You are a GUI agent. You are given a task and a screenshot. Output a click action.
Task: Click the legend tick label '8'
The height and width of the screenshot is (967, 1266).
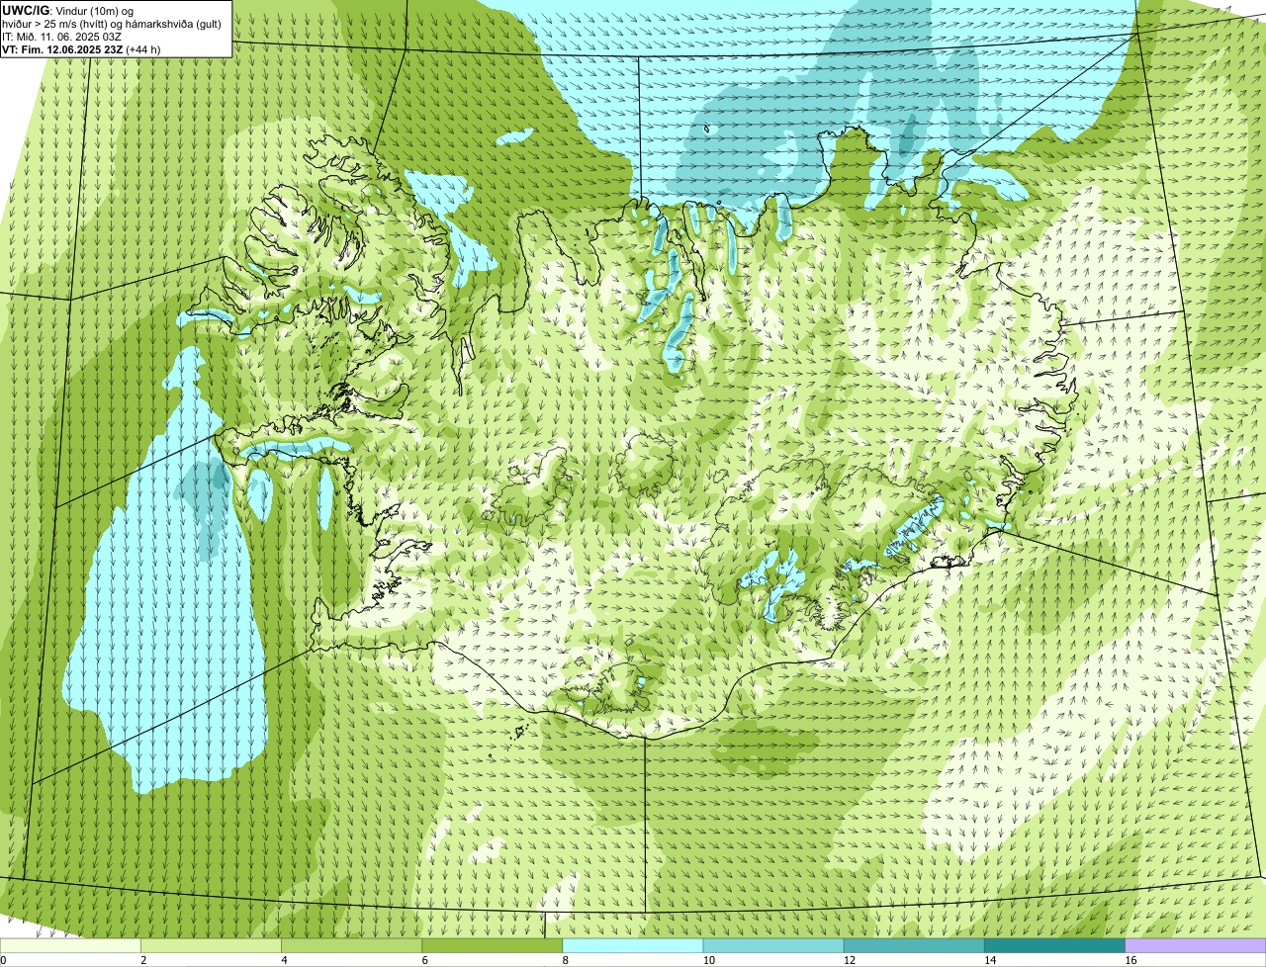tap(566, 959)
